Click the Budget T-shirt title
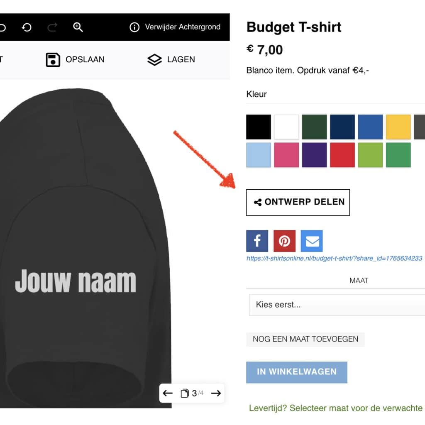The image size is (425, 425). tap(294, 27)
